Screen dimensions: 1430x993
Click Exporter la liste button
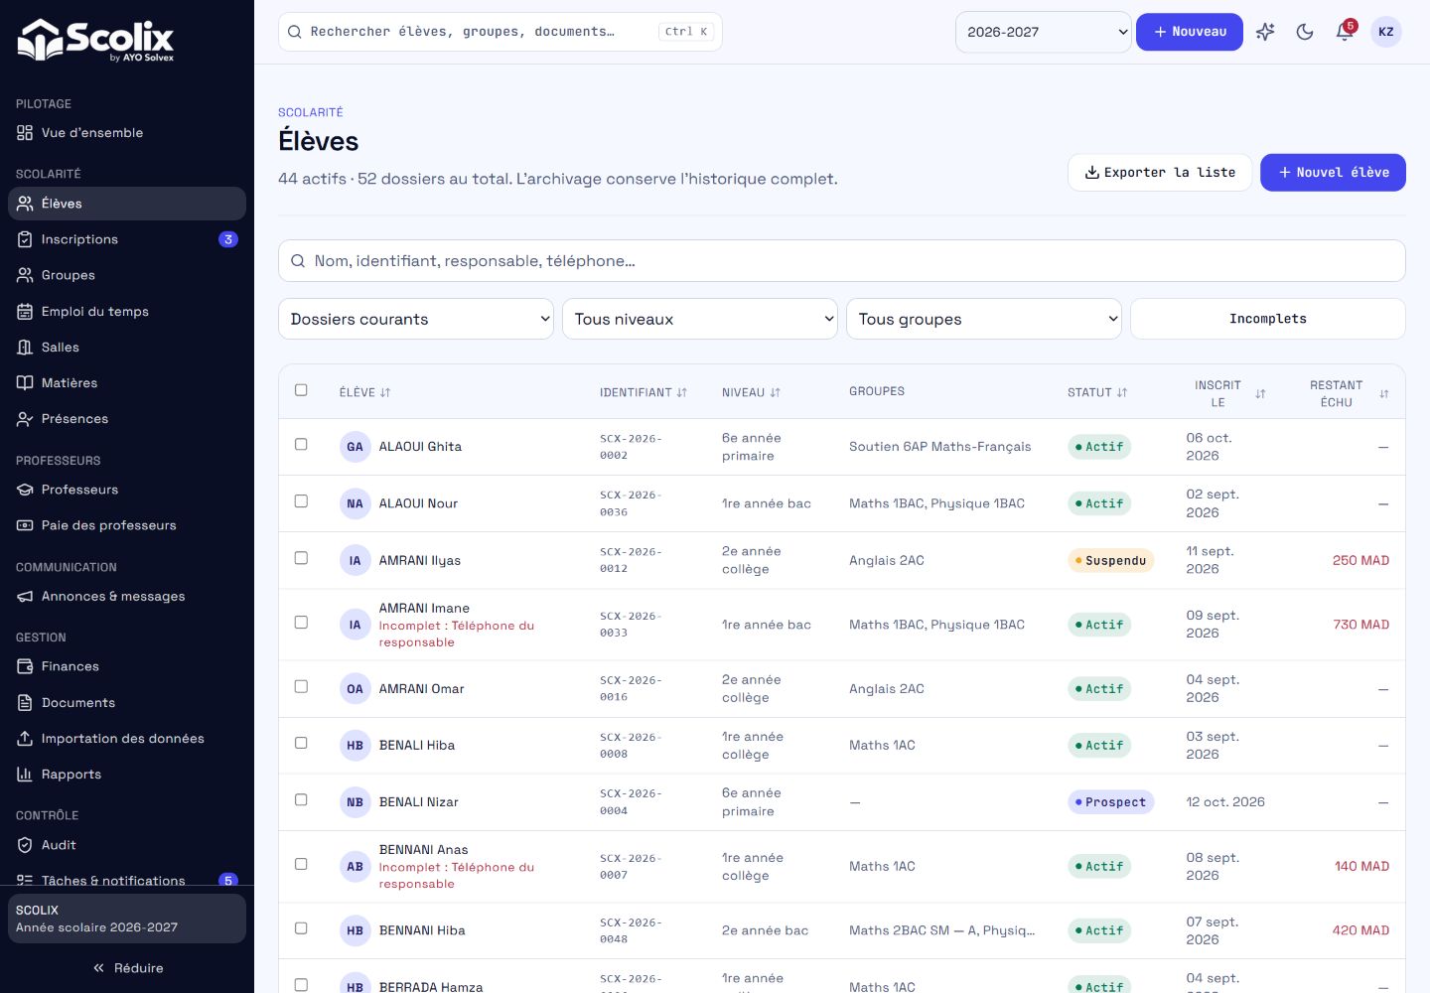(x=1160, y=173)
